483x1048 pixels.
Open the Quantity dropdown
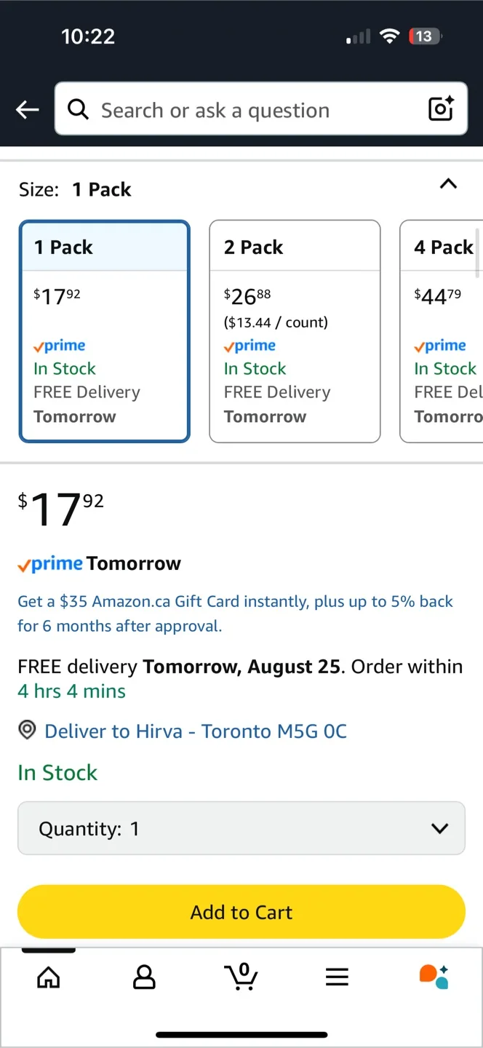click(241, 827)
